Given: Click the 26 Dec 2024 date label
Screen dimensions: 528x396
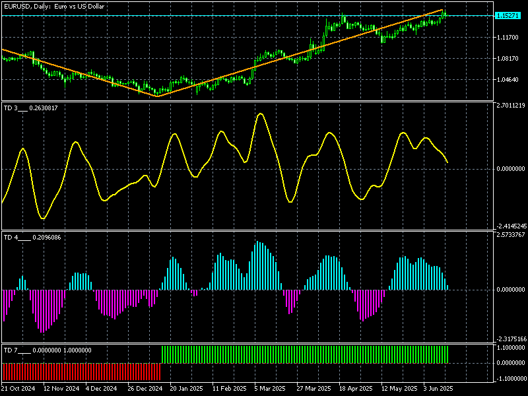Looking at the screenshot, I should point(145,389).
